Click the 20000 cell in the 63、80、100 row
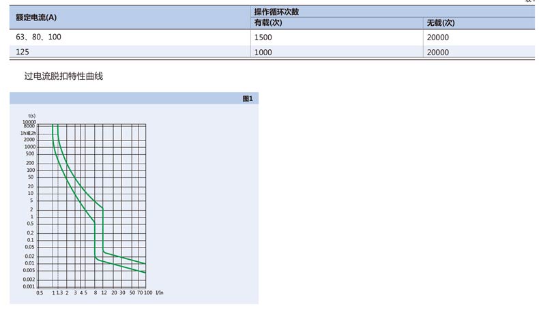Viewport: 539px width, 313px height. [437, 38]
